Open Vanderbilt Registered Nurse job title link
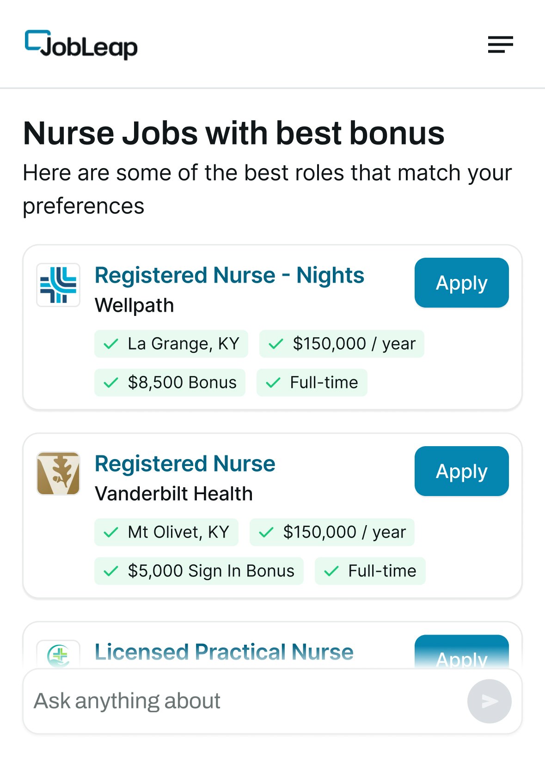 coord(185,464)
